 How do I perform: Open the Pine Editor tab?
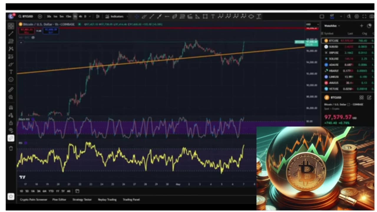coord(59,200)
